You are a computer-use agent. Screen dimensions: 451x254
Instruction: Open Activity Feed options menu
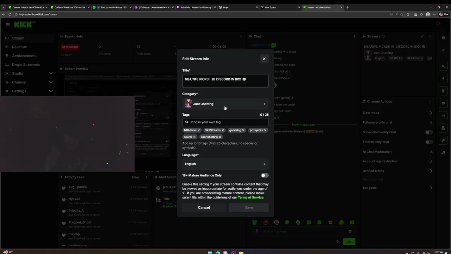coord(146,177)
